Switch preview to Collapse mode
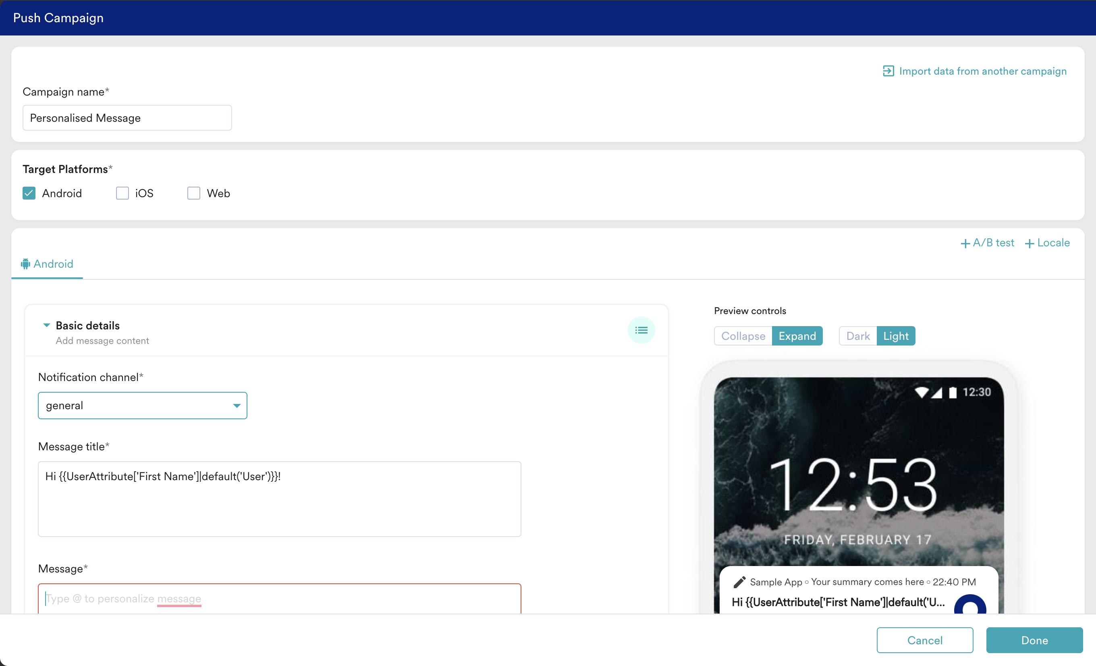The width and height of the screenshot is (1096, 666). point(743,336)
